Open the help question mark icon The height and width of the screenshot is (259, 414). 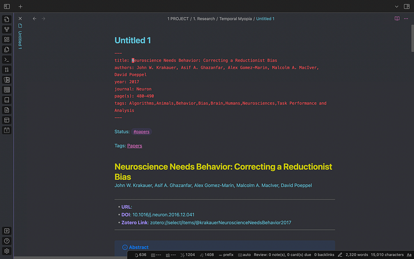pyautogui.click(x=7, y=241)
